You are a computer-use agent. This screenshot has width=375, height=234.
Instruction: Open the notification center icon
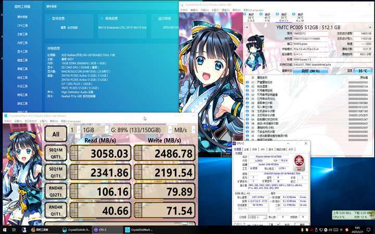click(369, 230)
